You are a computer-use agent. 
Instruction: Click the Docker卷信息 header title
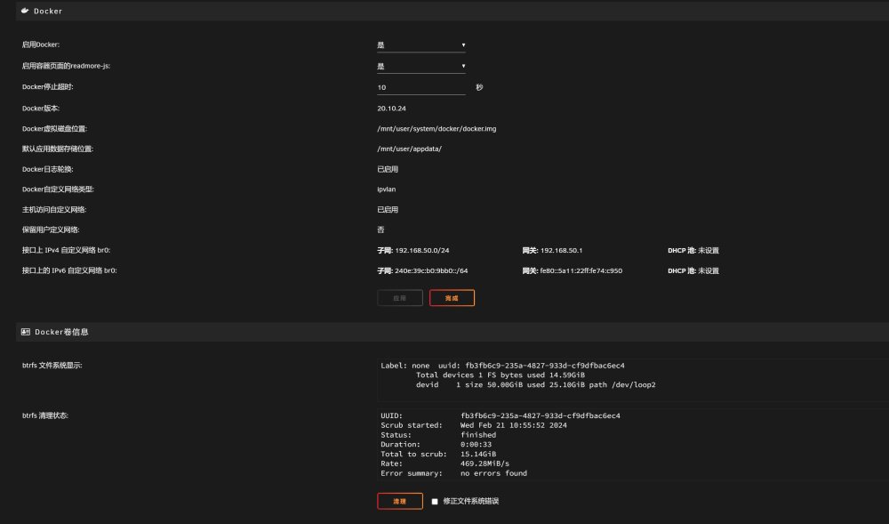[61, 332]
